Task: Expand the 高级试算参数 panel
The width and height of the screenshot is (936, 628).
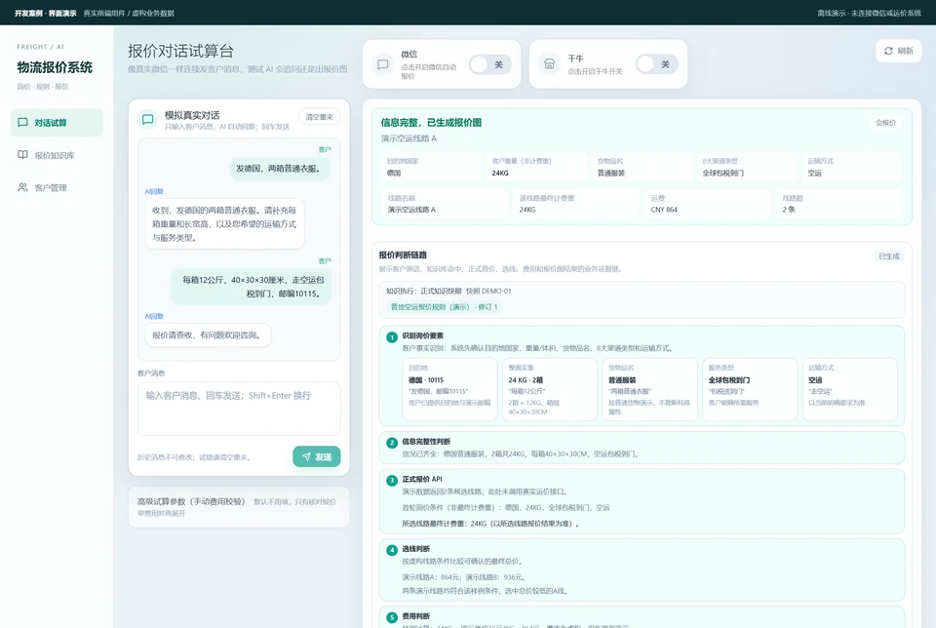Action: click(x=239, y=507)
